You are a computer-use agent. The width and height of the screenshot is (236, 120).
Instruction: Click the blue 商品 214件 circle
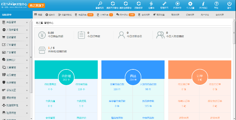pyautogui.click(x=133, y=77)
